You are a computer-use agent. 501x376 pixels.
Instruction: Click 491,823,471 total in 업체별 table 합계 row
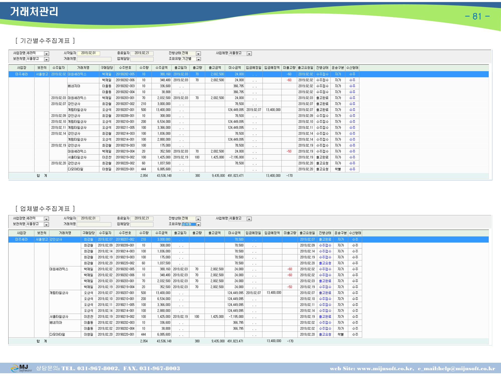[x=235, y=341]
